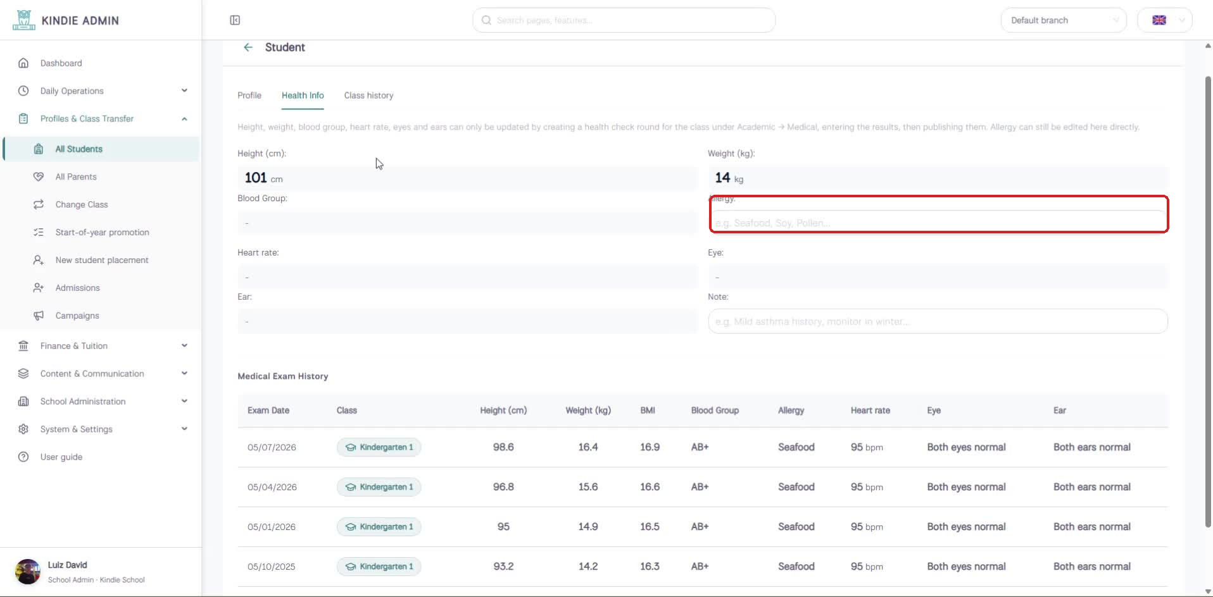
Task: Click the Kindergarten 1 tag for 05/04/2026
Action: (379, 487)
